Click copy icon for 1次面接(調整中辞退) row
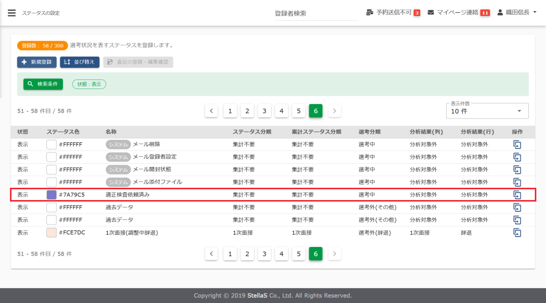 pyautogui.click(x=517, y=233)
